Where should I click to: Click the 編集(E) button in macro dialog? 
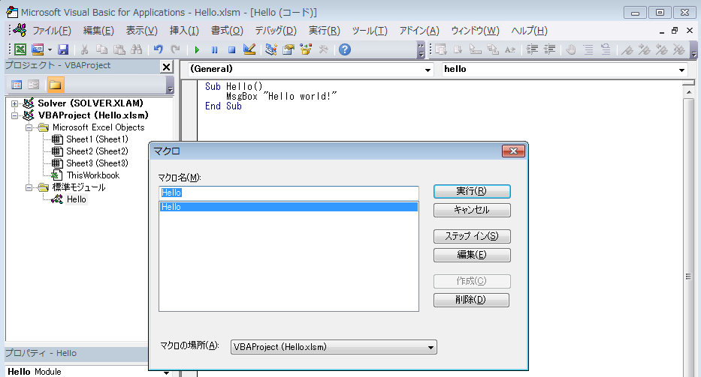472,255
